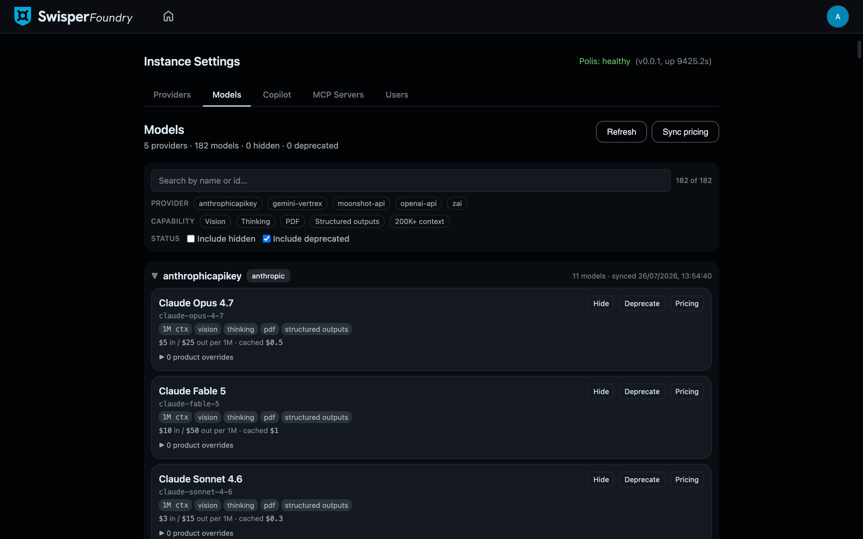The width and height of the screenshot is (863, 539).
Task: Click the "182 of 182" result count
Action: [694, 181]
